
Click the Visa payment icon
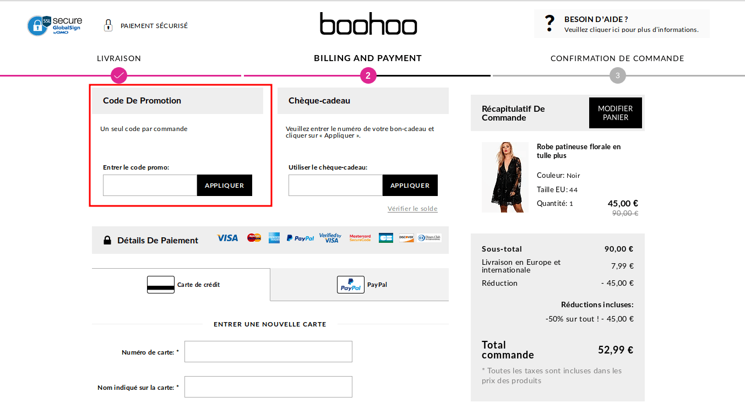[x=227, y=237]
